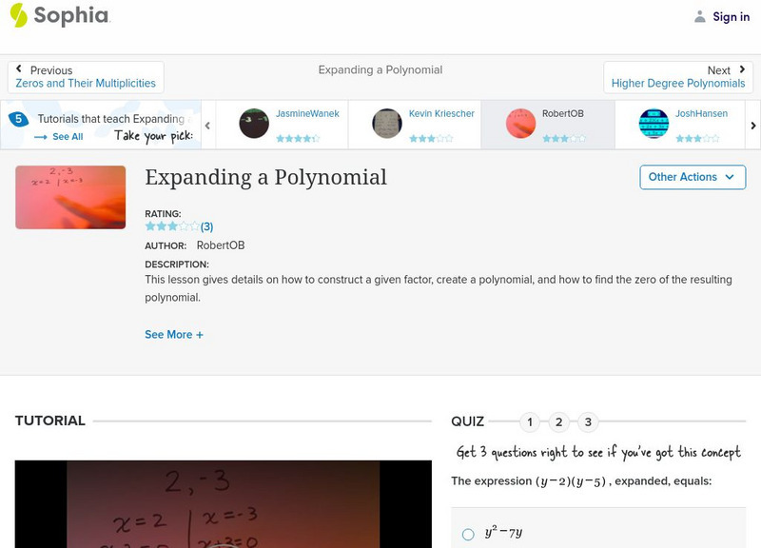The width and height of the screenshot is (761, 548).
Task: Open the Other Actions dropdown
Action: point(692,177)
